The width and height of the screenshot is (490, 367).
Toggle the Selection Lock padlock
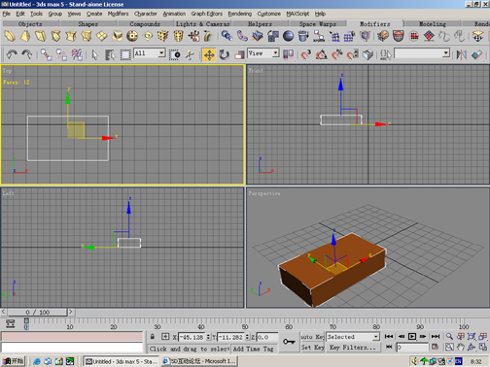coord(153,337)
